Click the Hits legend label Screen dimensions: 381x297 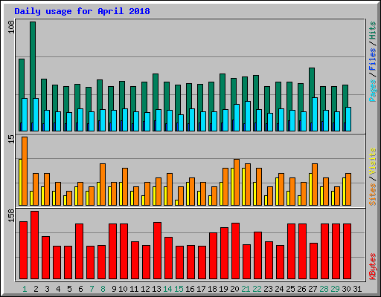[372, 30]
